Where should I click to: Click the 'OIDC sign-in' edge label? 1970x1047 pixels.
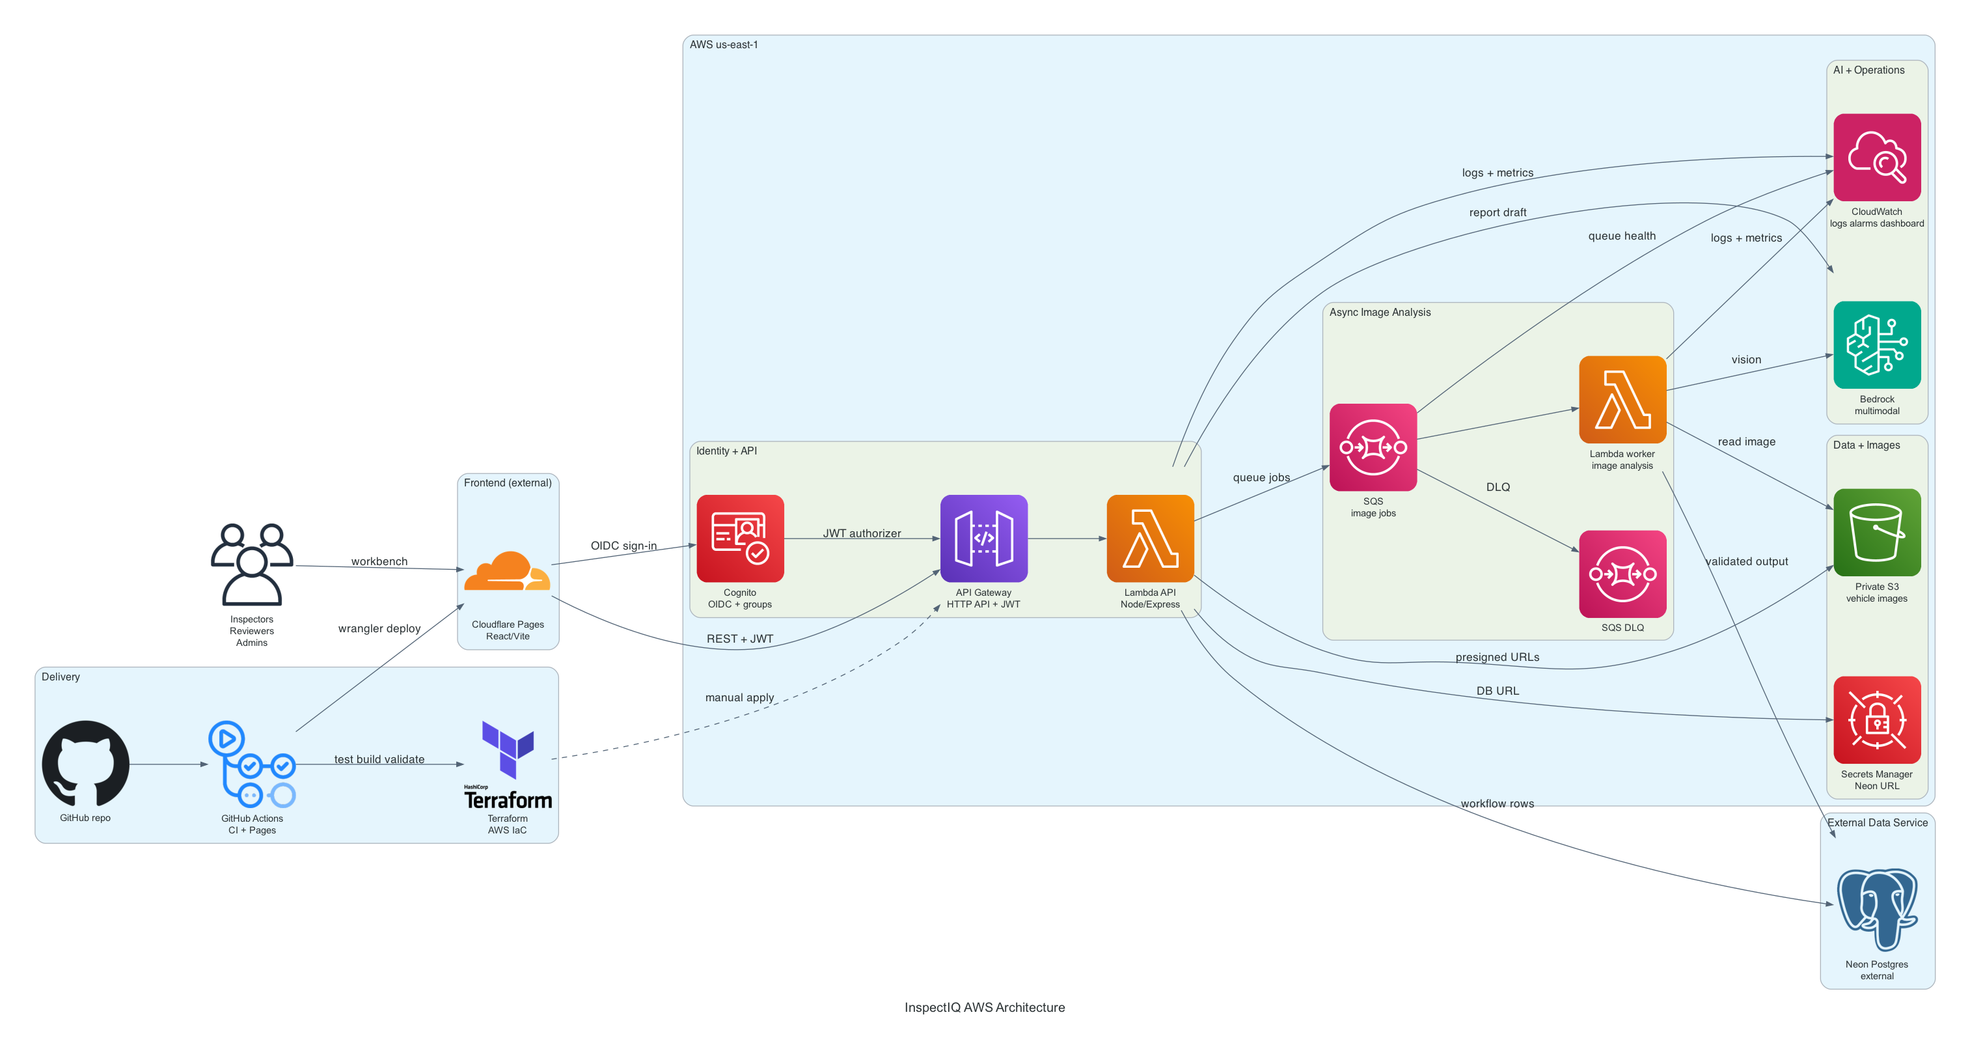[624, 546]
